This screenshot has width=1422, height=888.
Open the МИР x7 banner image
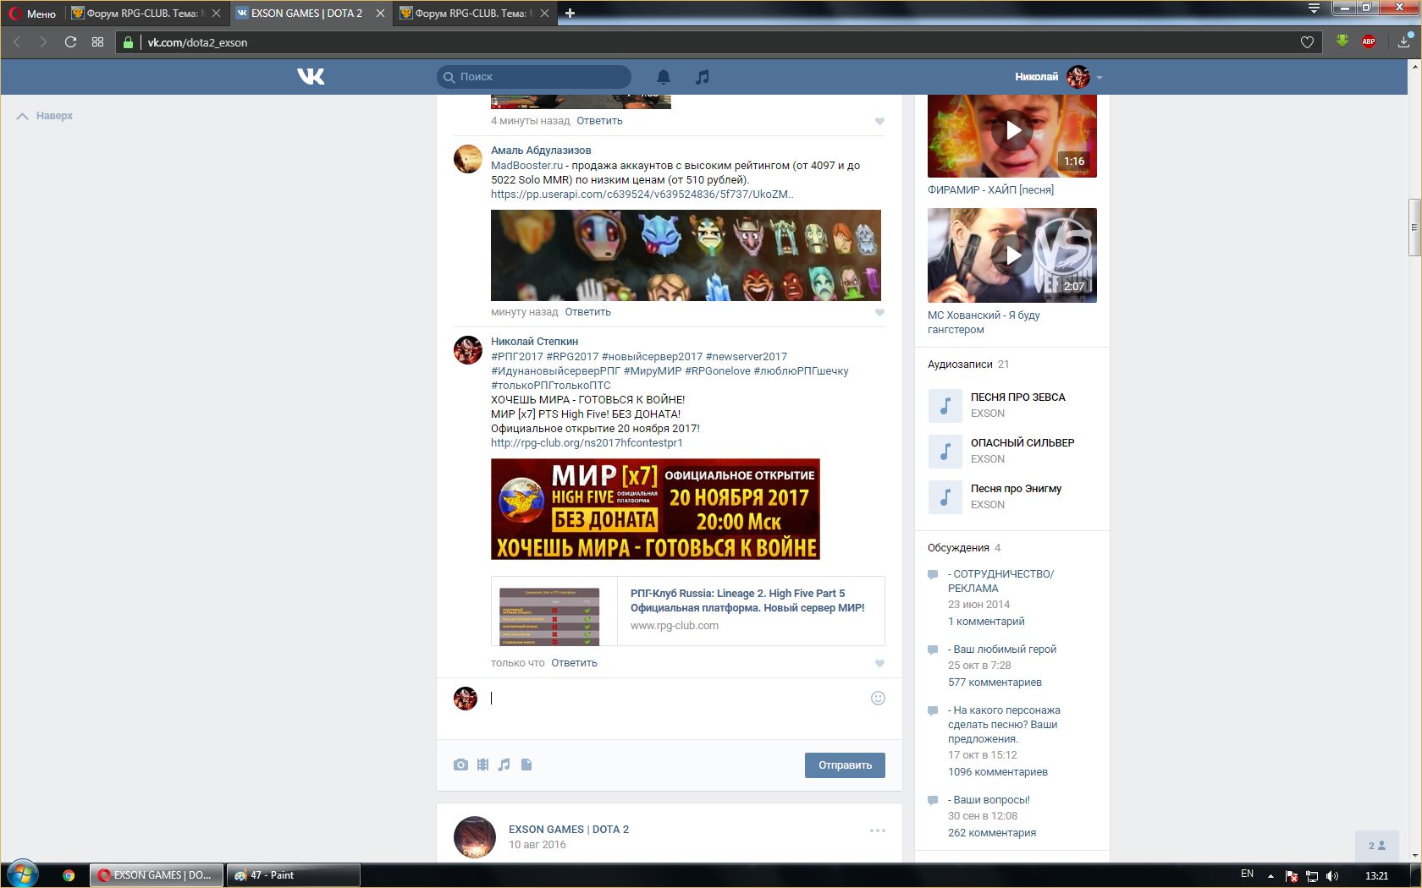click(x=655, y=509)
